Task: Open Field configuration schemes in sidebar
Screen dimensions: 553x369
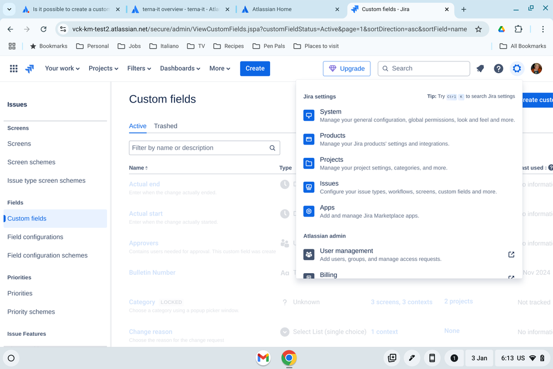Action: [x=47, y=255]
